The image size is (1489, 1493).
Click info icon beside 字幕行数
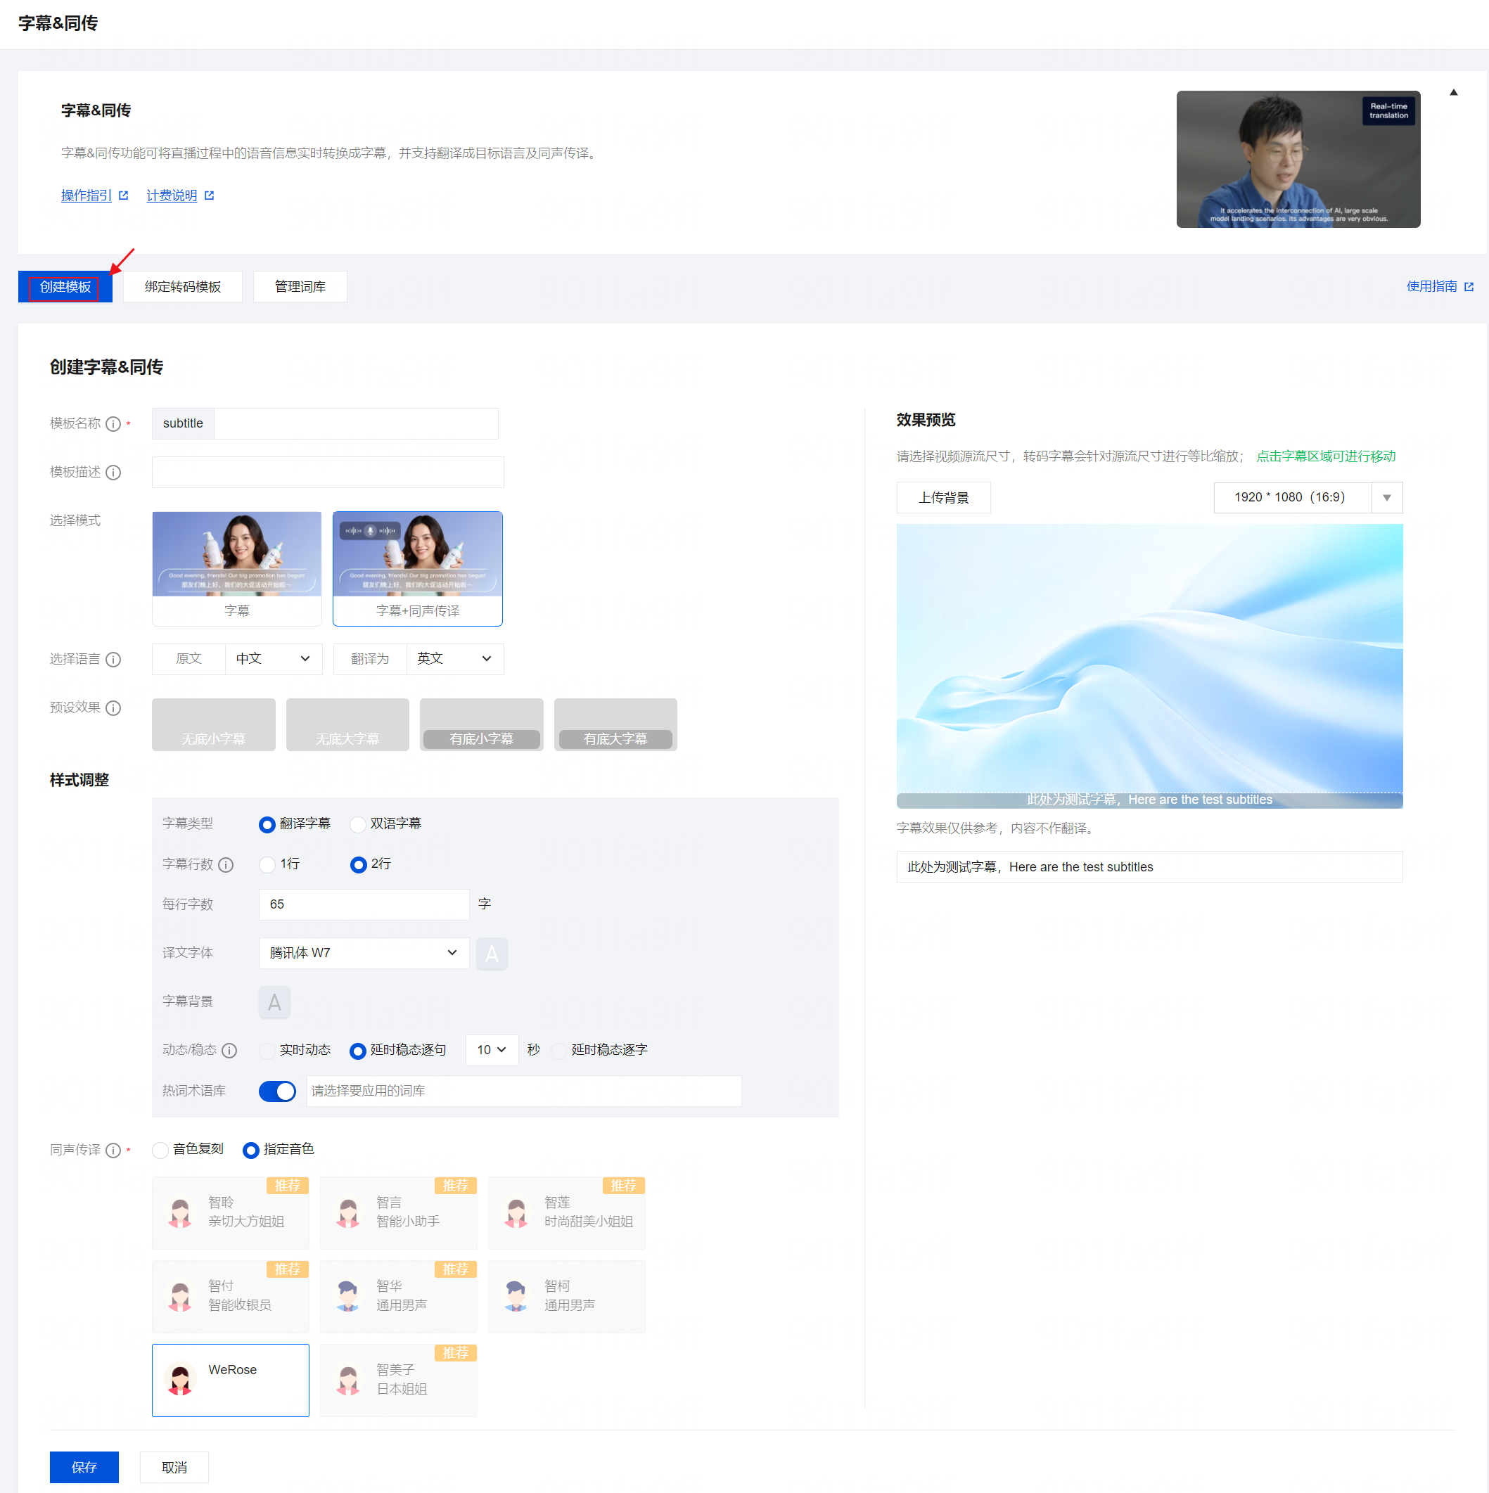(x=226, y=865)
